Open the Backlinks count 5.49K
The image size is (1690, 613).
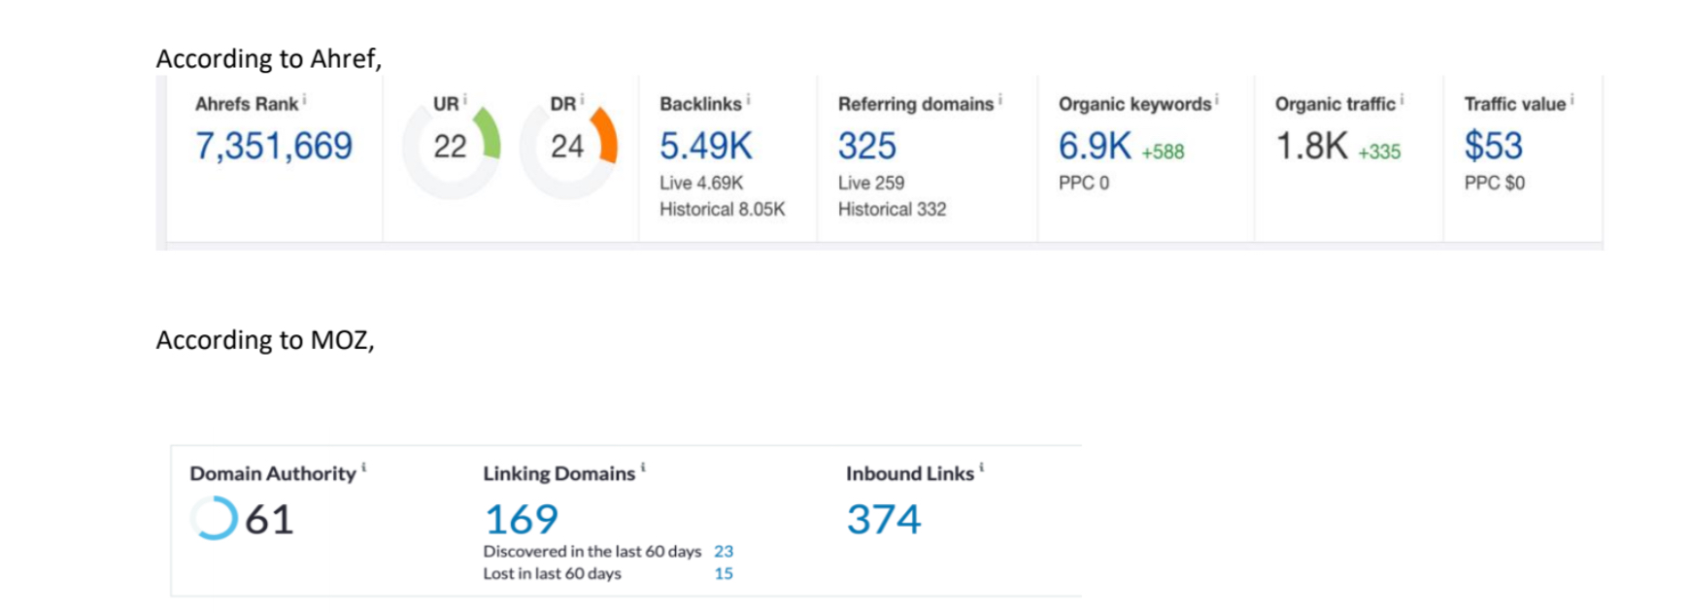coord(706,146)
